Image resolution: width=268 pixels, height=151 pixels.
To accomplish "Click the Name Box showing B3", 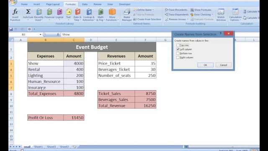I will [x=24, y=34].
